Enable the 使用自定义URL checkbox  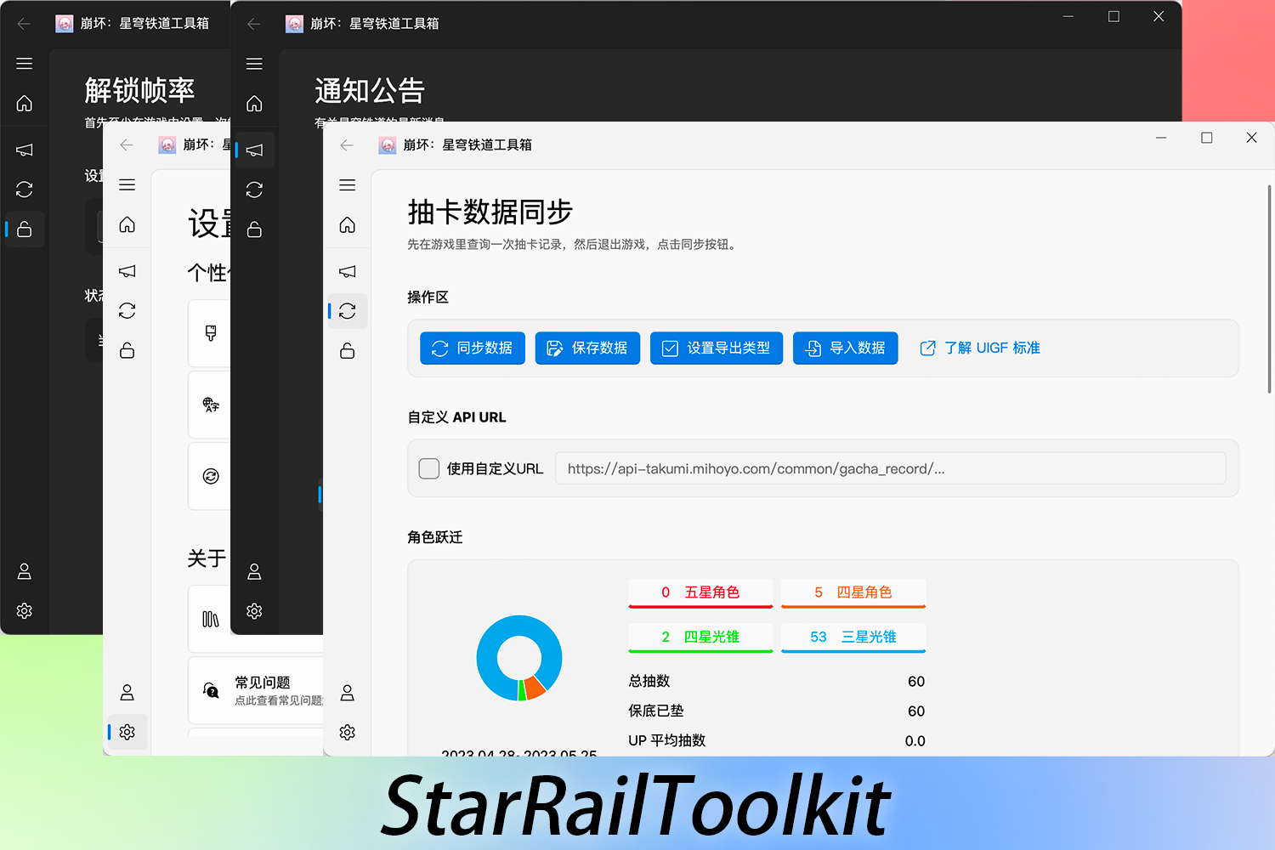click(x=429, y=468)
